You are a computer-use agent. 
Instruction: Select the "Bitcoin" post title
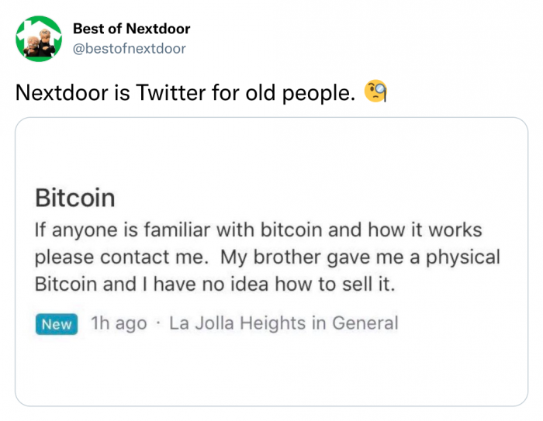coord(75,198)
